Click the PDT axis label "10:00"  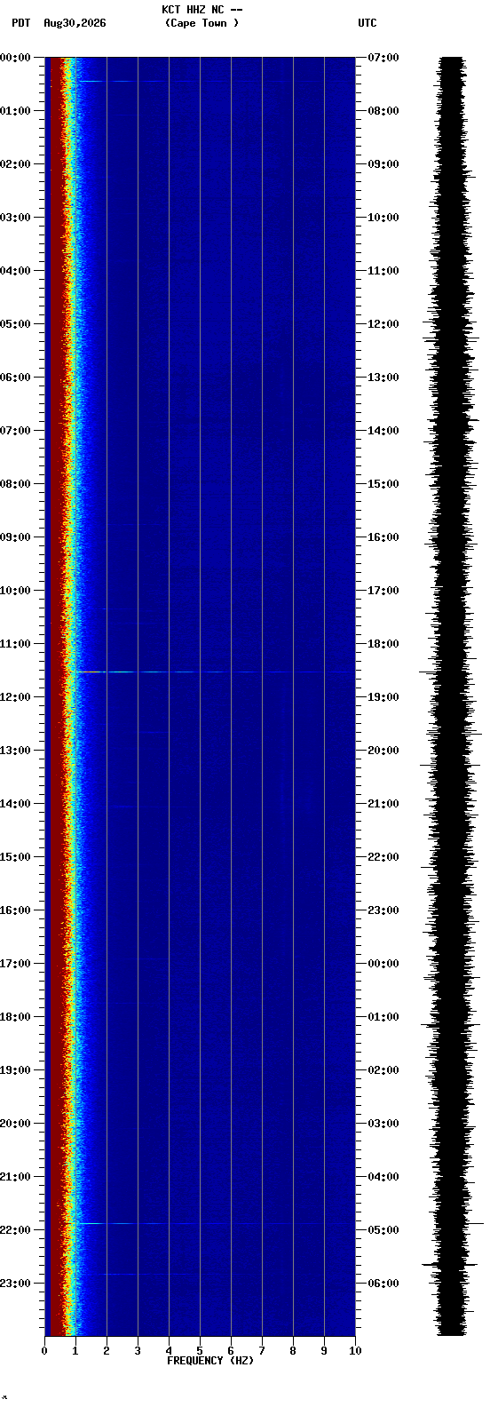click(x=15, y=591)
